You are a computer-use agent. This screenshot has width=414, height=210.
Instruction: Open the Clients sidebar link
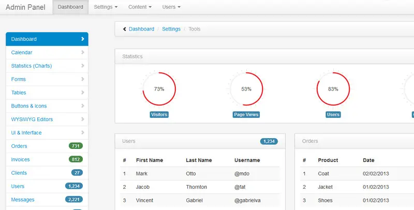pos(47,173)
